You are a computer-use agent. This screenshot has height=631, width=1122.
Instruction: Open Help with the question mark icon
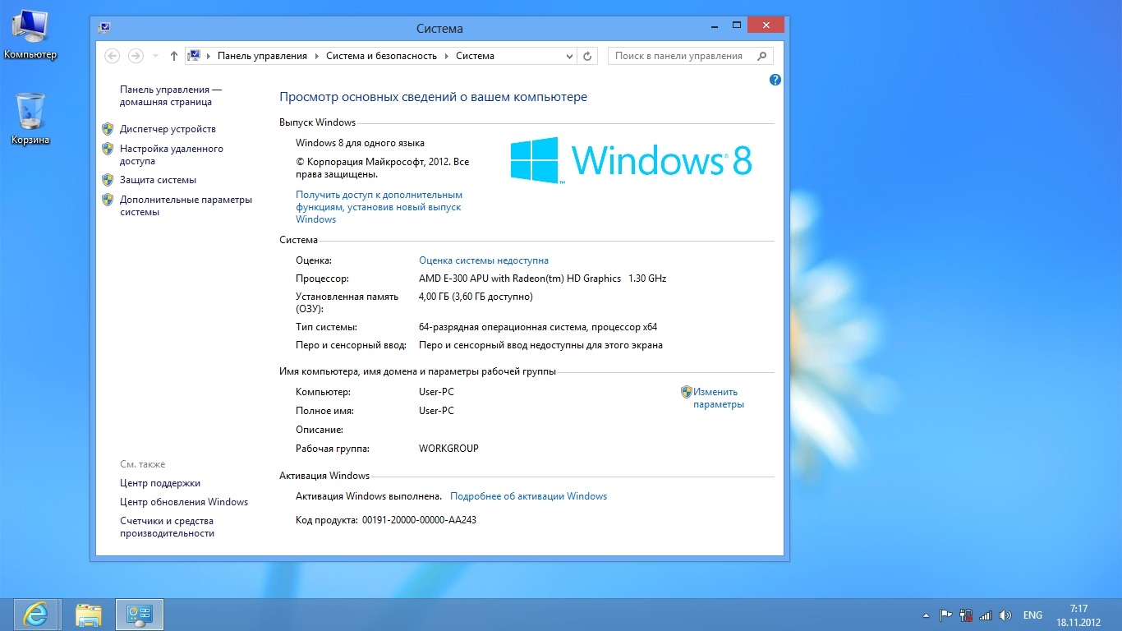775,80
